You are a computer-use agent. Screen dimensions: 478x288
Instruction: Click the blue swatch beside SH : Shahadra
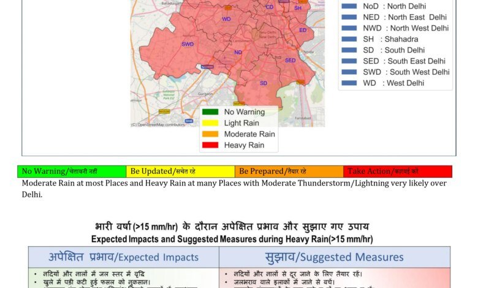pos(349,39)
